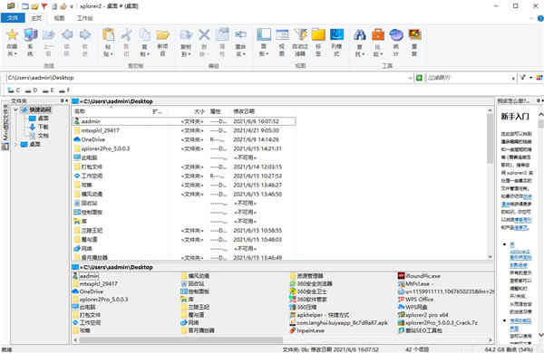Switch to the fourth ribbon tab after View
Screen dimensions: 544x353
tap(84, 18)
